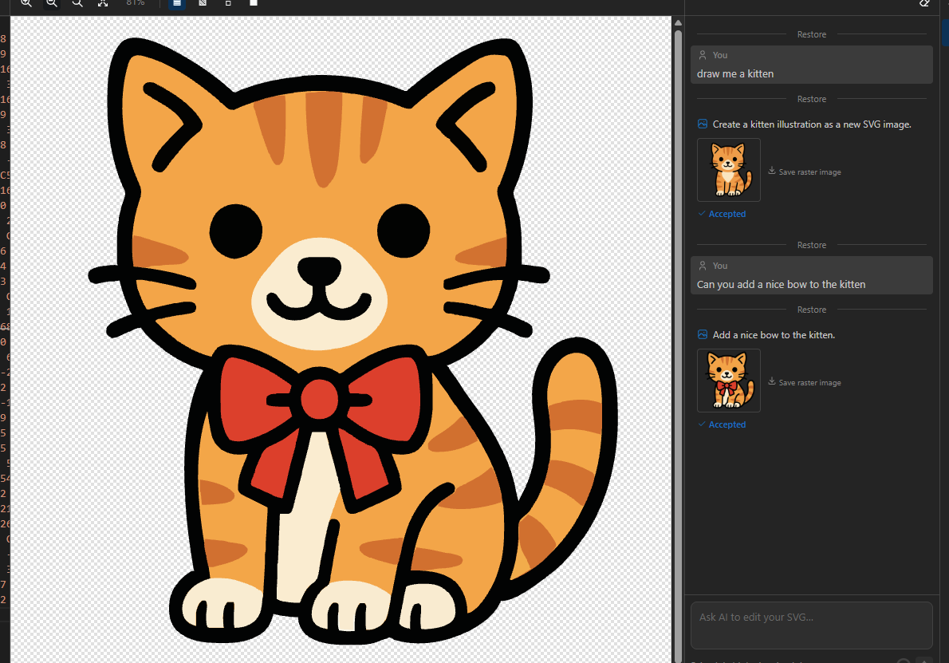
Task: Click the 'Ask AI to edit your SVG' field
Action: click(x=812, y=626)
